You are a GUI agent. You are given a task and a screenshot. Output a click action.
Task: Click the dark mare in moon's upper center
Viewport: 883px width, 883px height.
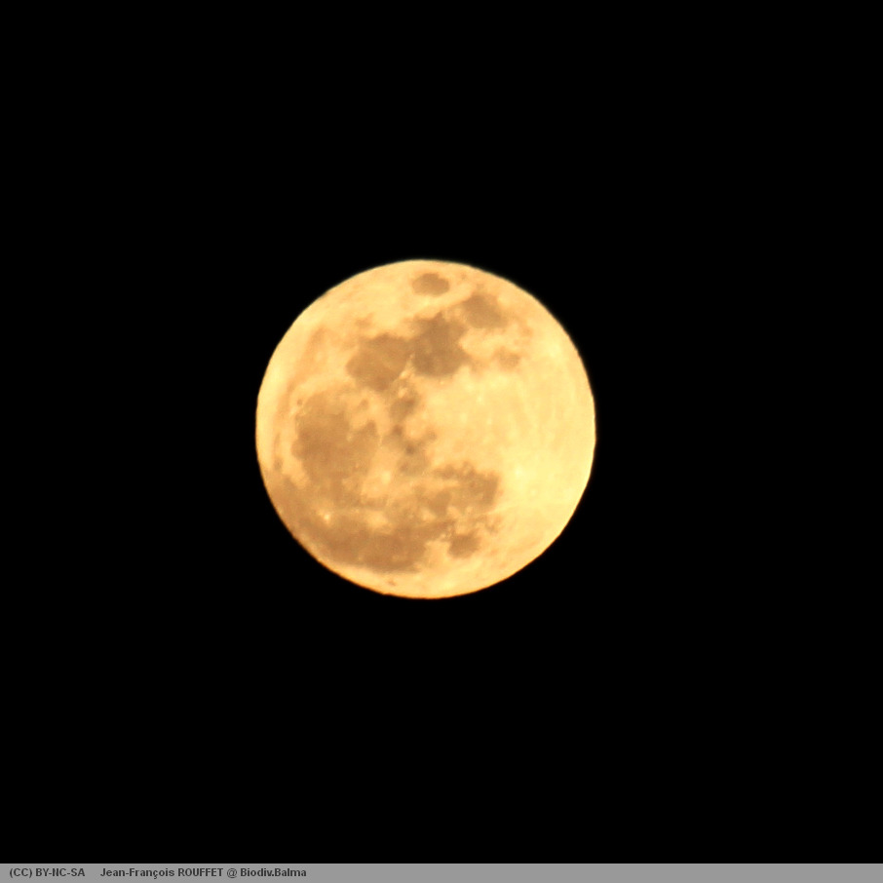(409, 353)
